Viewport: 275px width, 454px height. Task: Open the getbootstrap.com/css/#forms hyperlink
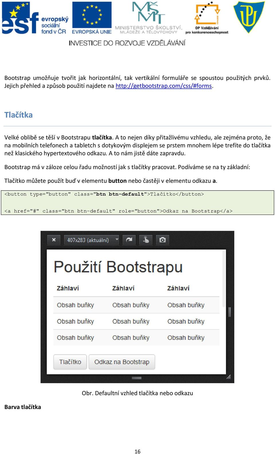point(164,86)
